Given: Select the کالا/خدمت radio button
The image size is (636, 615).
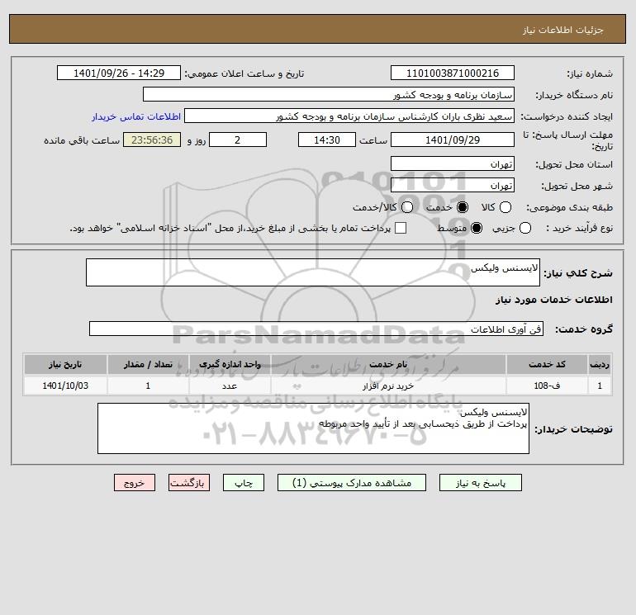Looking at the screenshot, I should [x=407, y=207].
